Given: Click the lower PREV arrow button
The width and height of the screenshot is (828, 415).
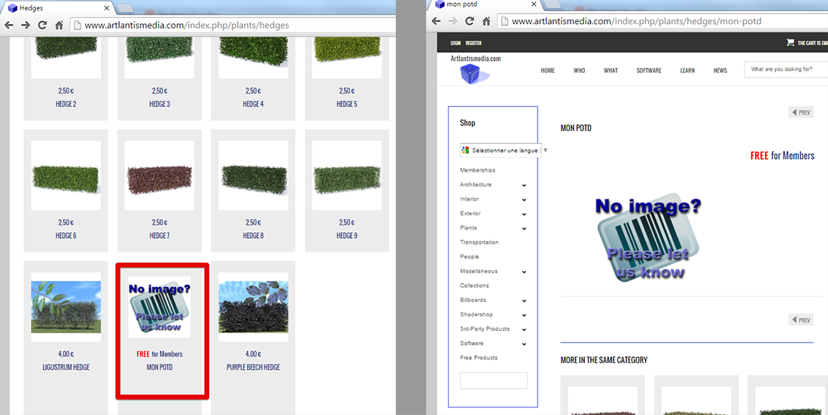Looking at the screenshot, I should (801, 320).
